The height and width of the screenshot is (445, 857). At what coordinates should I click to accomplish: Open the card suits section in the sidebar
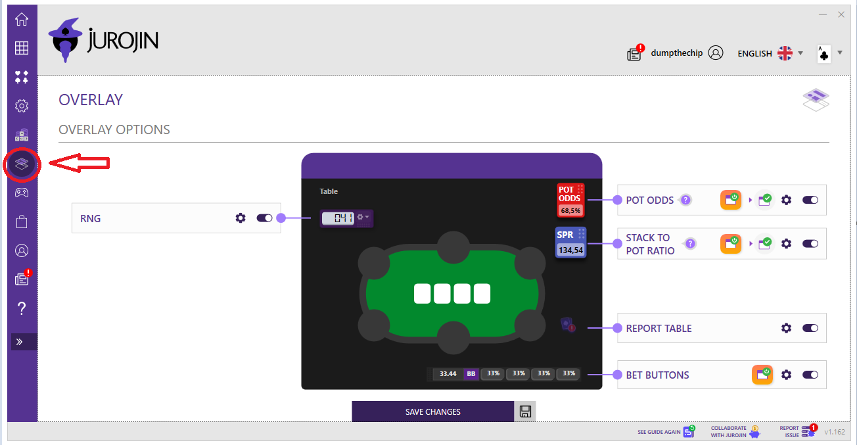coord(22,77)
